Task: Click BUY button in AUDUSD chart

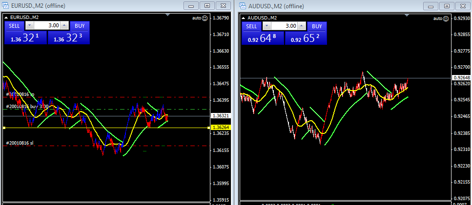Action: (317, 26)
